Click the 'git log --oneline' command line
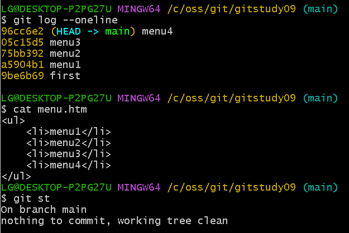This screenshot has height=233, width=349. click(59, 20)
